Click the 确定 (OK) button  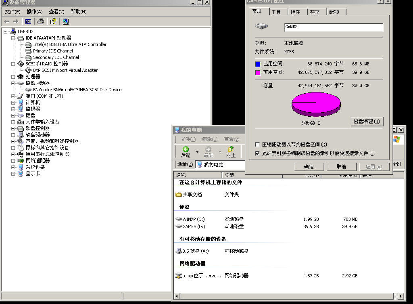[x=309, y=166]
